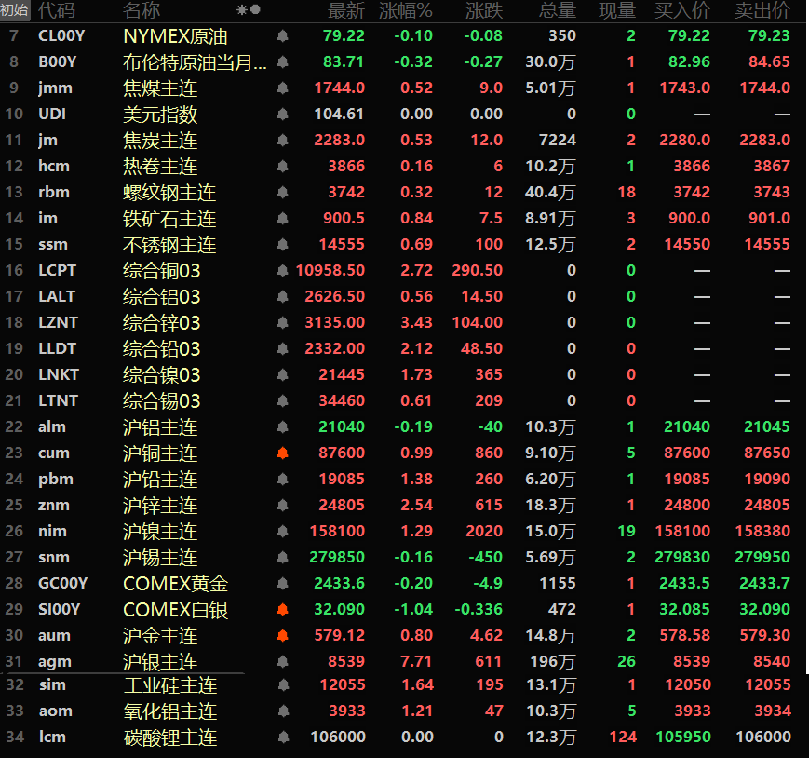Image resolution: width=809 pixels, height=758 pixels.
Task: Click the red alert bell on 沪金主连
Action: click(282, 635)
